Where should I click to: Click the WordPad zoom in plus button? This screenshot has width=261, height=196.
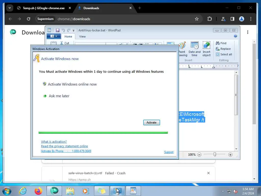230,155
